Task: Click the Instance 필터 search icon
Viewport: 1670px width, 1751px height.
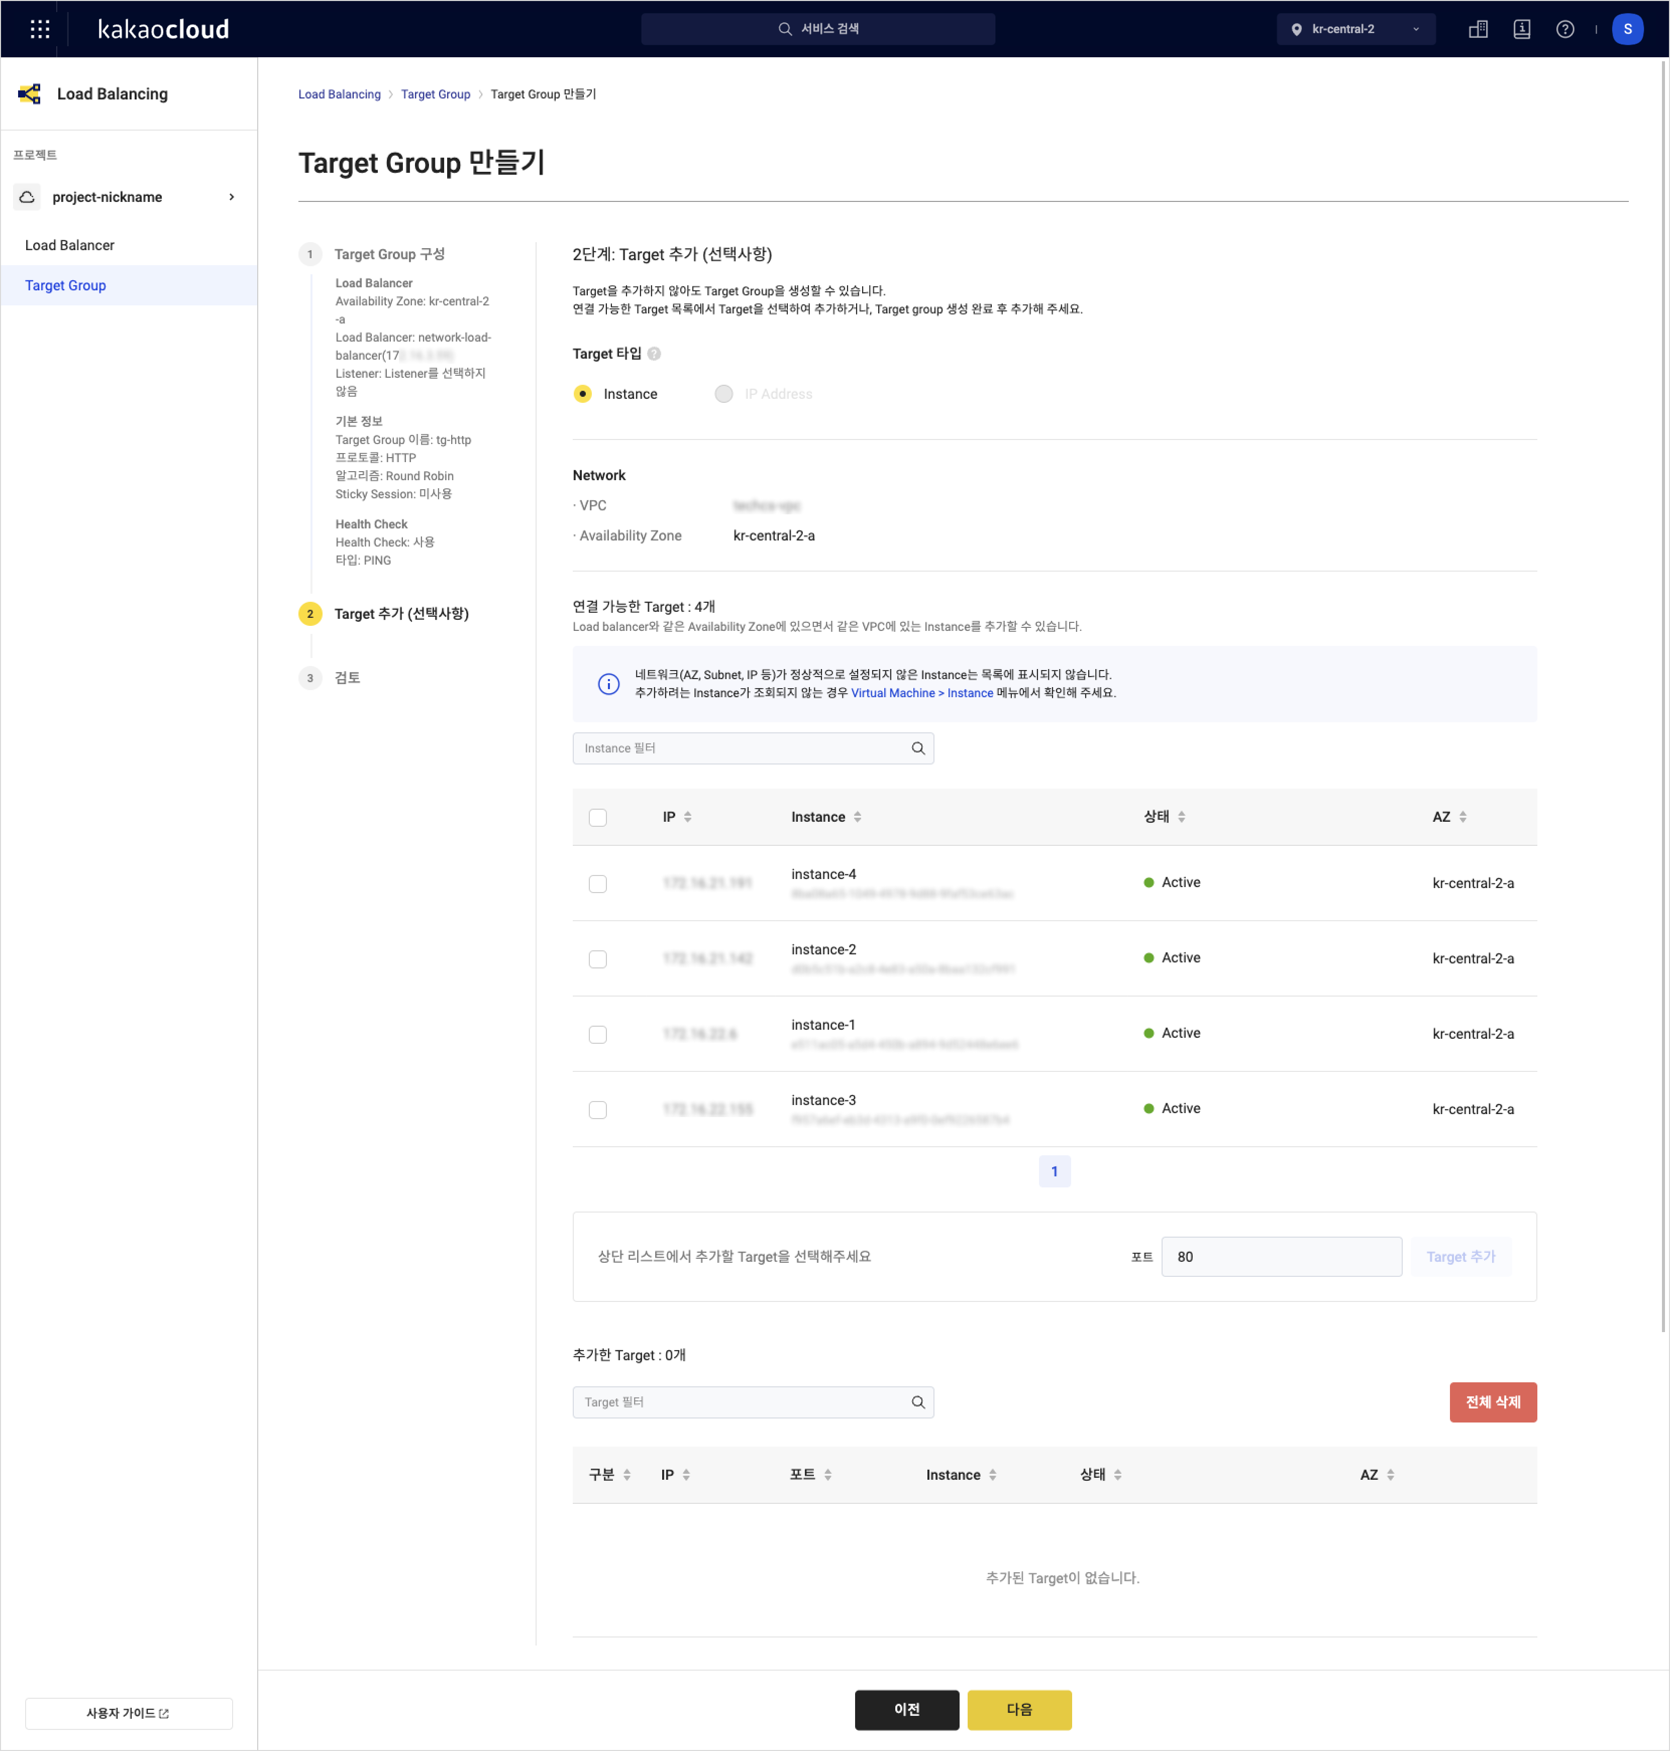Action: [918, 748]
